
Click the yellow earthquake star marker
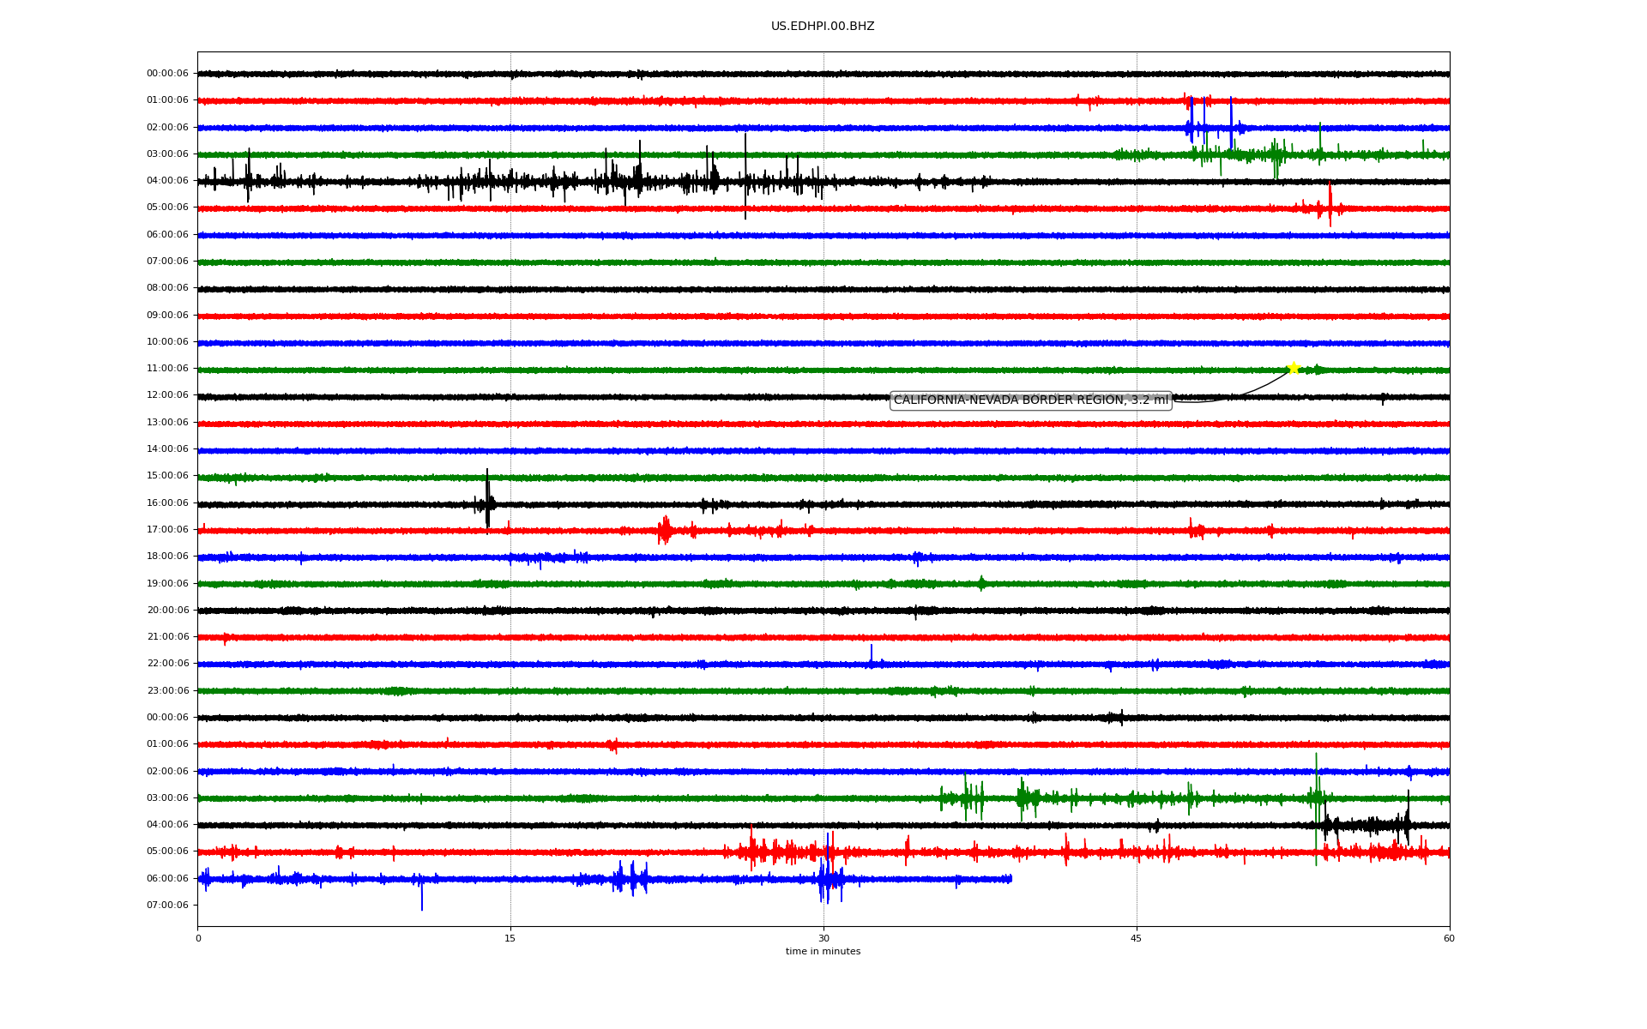point(1294,369)
